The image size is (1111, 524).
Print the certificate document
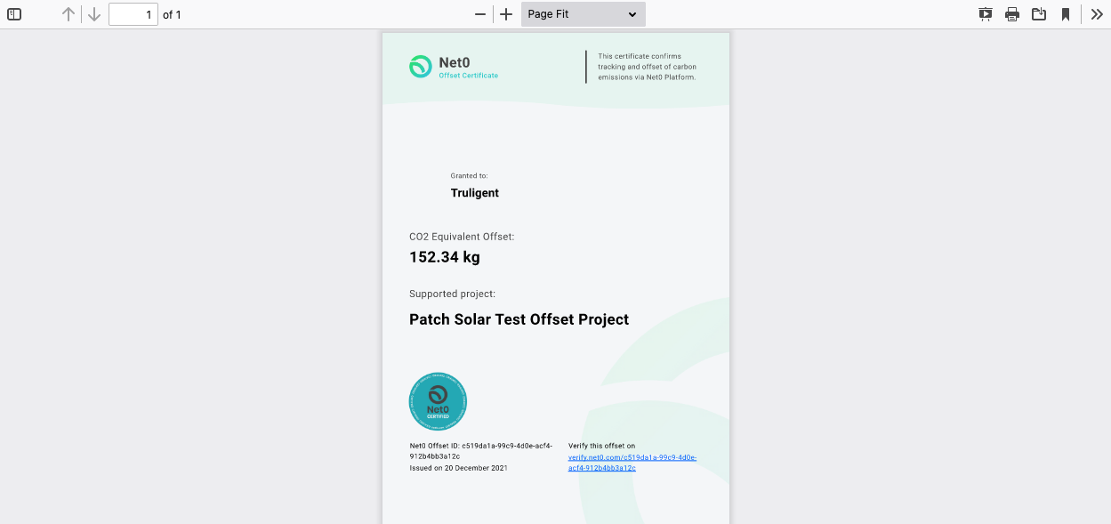pyautogui.click(x=1012, y=14)
